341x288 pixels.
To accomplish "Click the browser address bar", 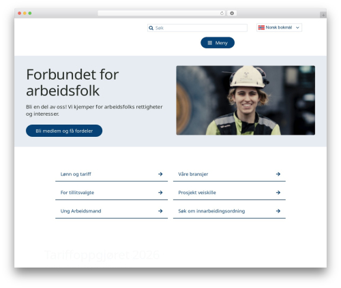I will [162, 14].
